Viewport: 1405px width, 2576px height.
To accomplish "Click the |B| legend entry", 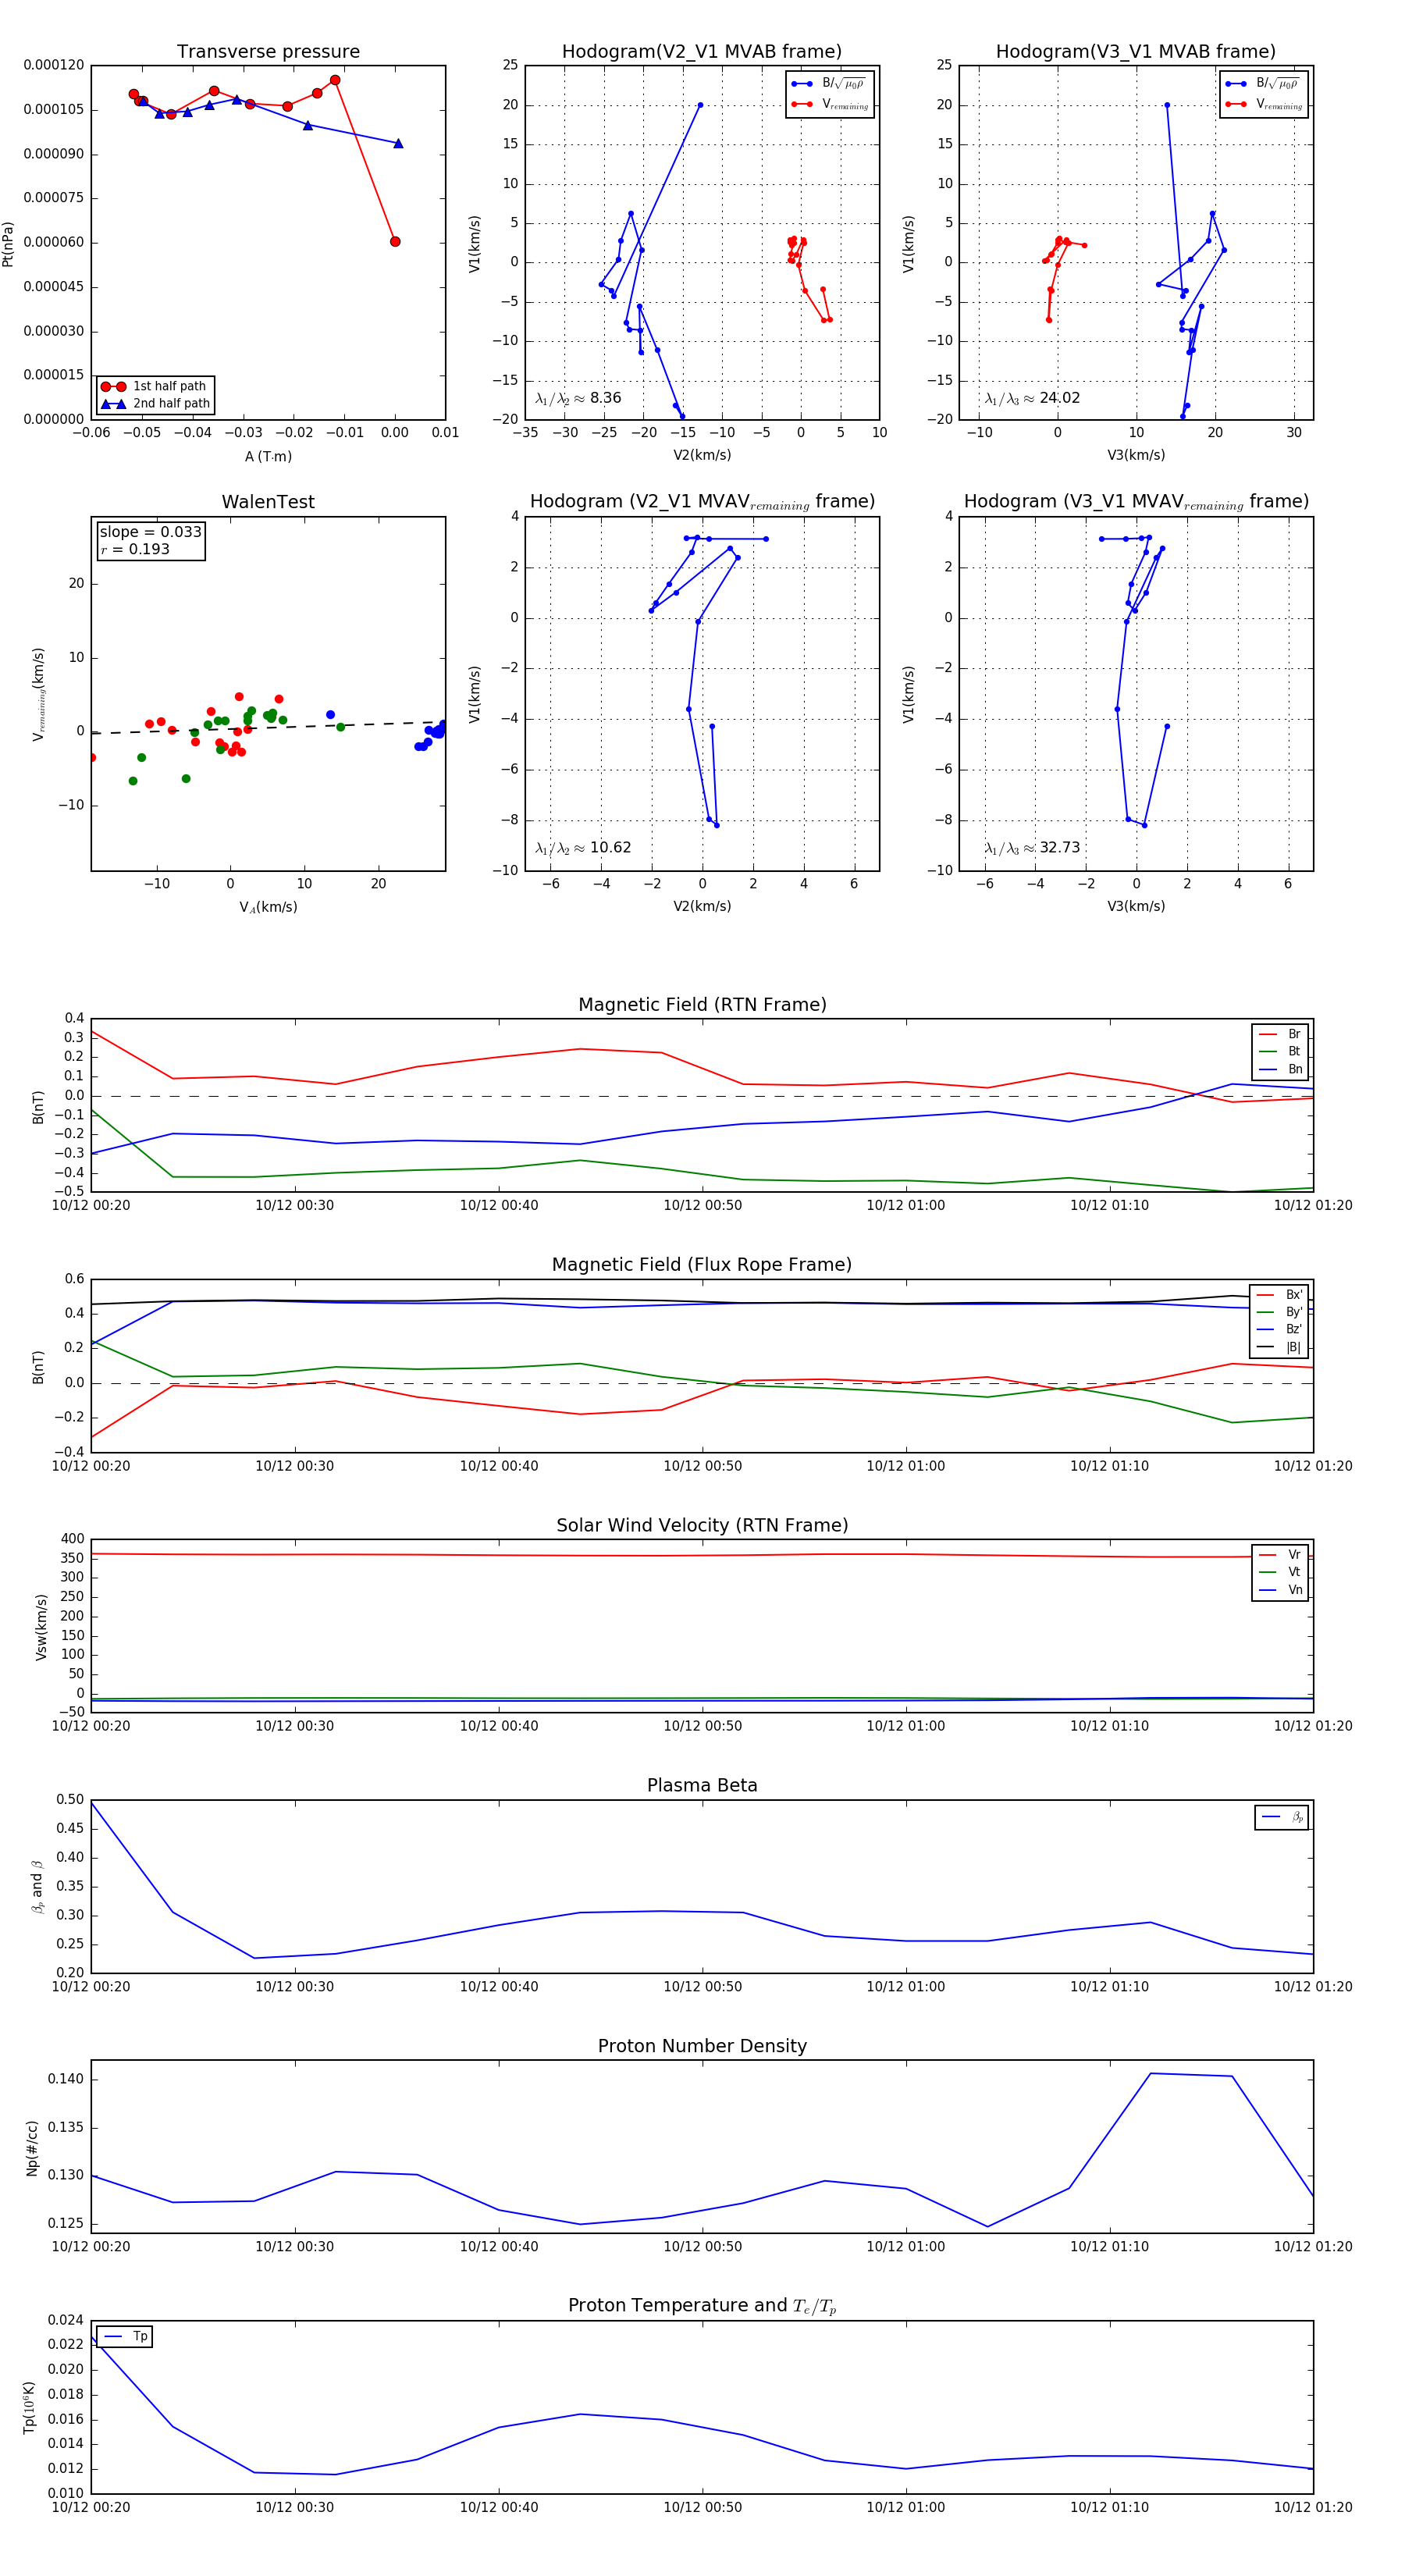I will 1279,1347.
